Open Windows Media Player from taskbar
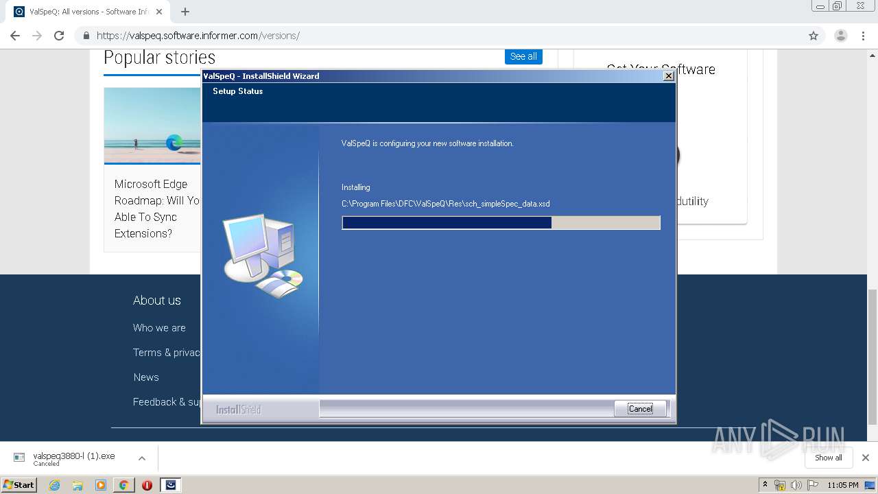 point(101,485)
